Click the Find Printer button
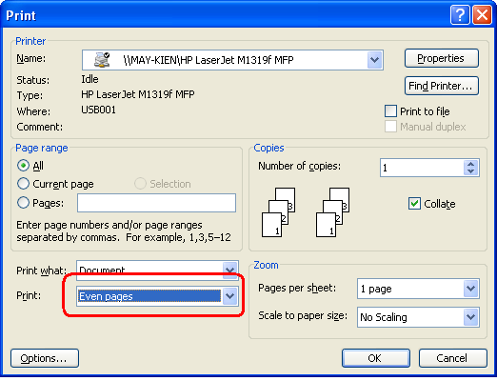This screenshot has width=497, height=381. 442,86
